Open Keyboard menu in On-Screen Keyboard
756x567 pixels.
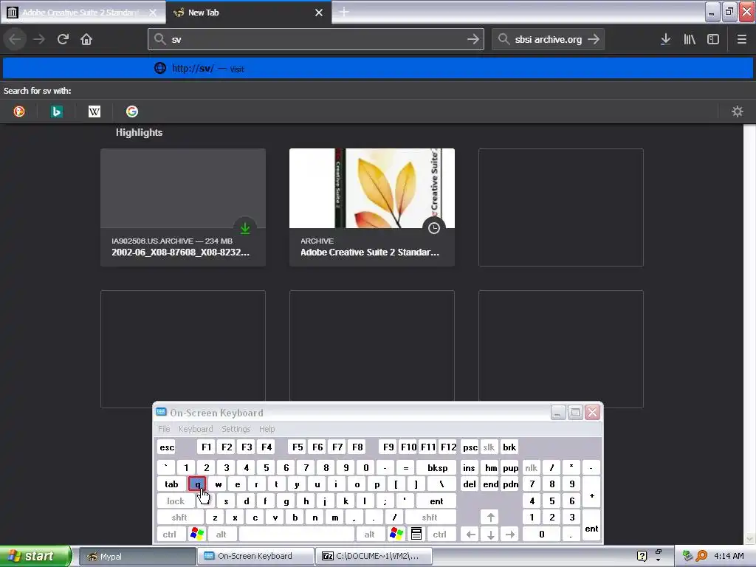[x=195, y=429]
